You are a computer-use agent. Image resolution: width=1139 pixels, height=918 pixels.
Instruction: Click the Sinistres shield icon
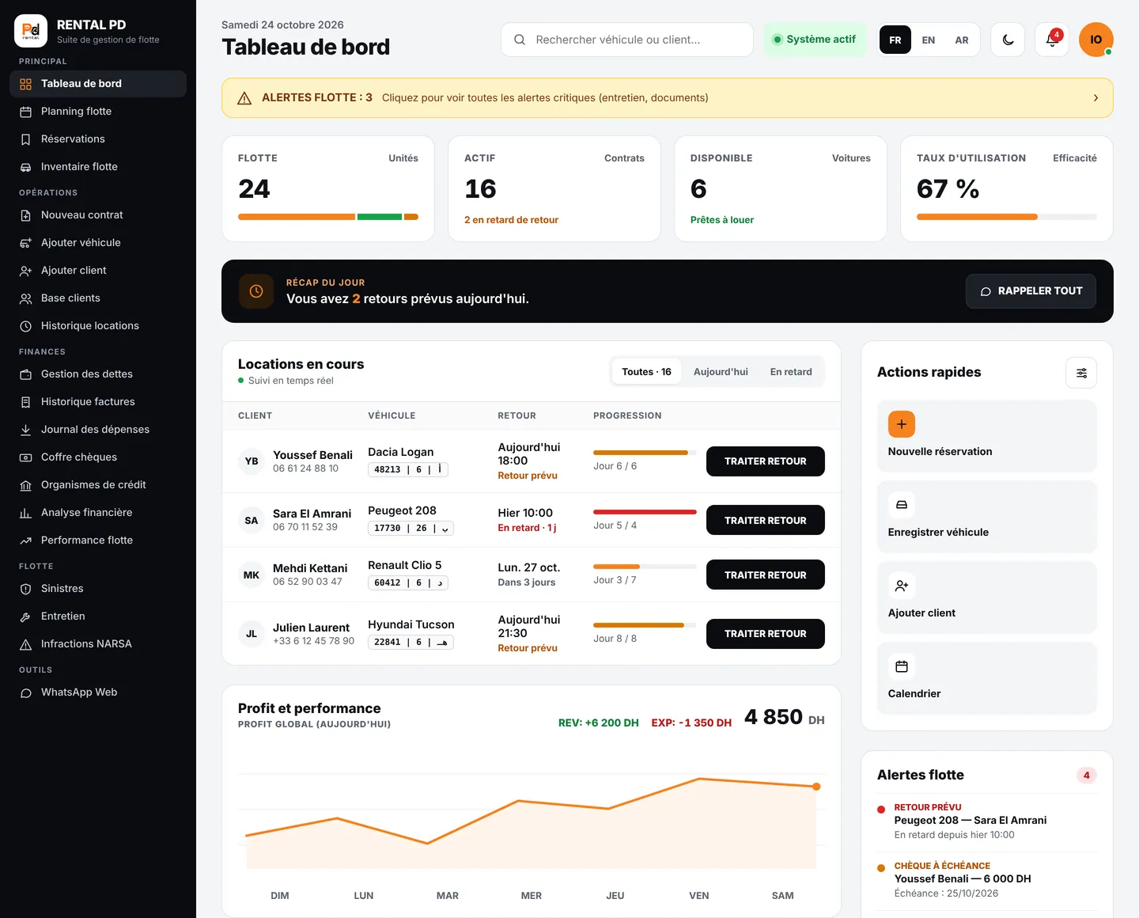pos(25,589)
